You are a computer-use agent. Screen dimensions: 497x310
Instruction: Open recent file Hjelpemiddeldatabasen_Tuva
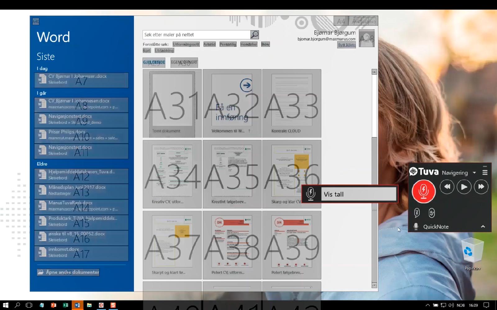(81, 176)
